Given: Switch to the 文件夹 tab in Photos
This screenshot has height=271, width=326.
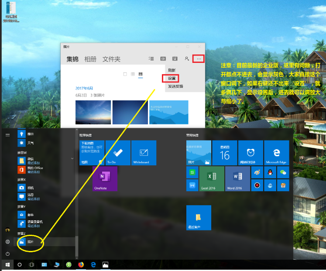Looking at the screenshot, I should [x=111, y=59].
